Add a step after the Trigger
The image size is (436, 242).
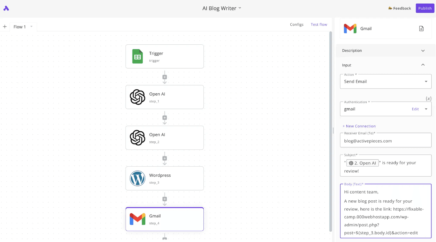164,77
